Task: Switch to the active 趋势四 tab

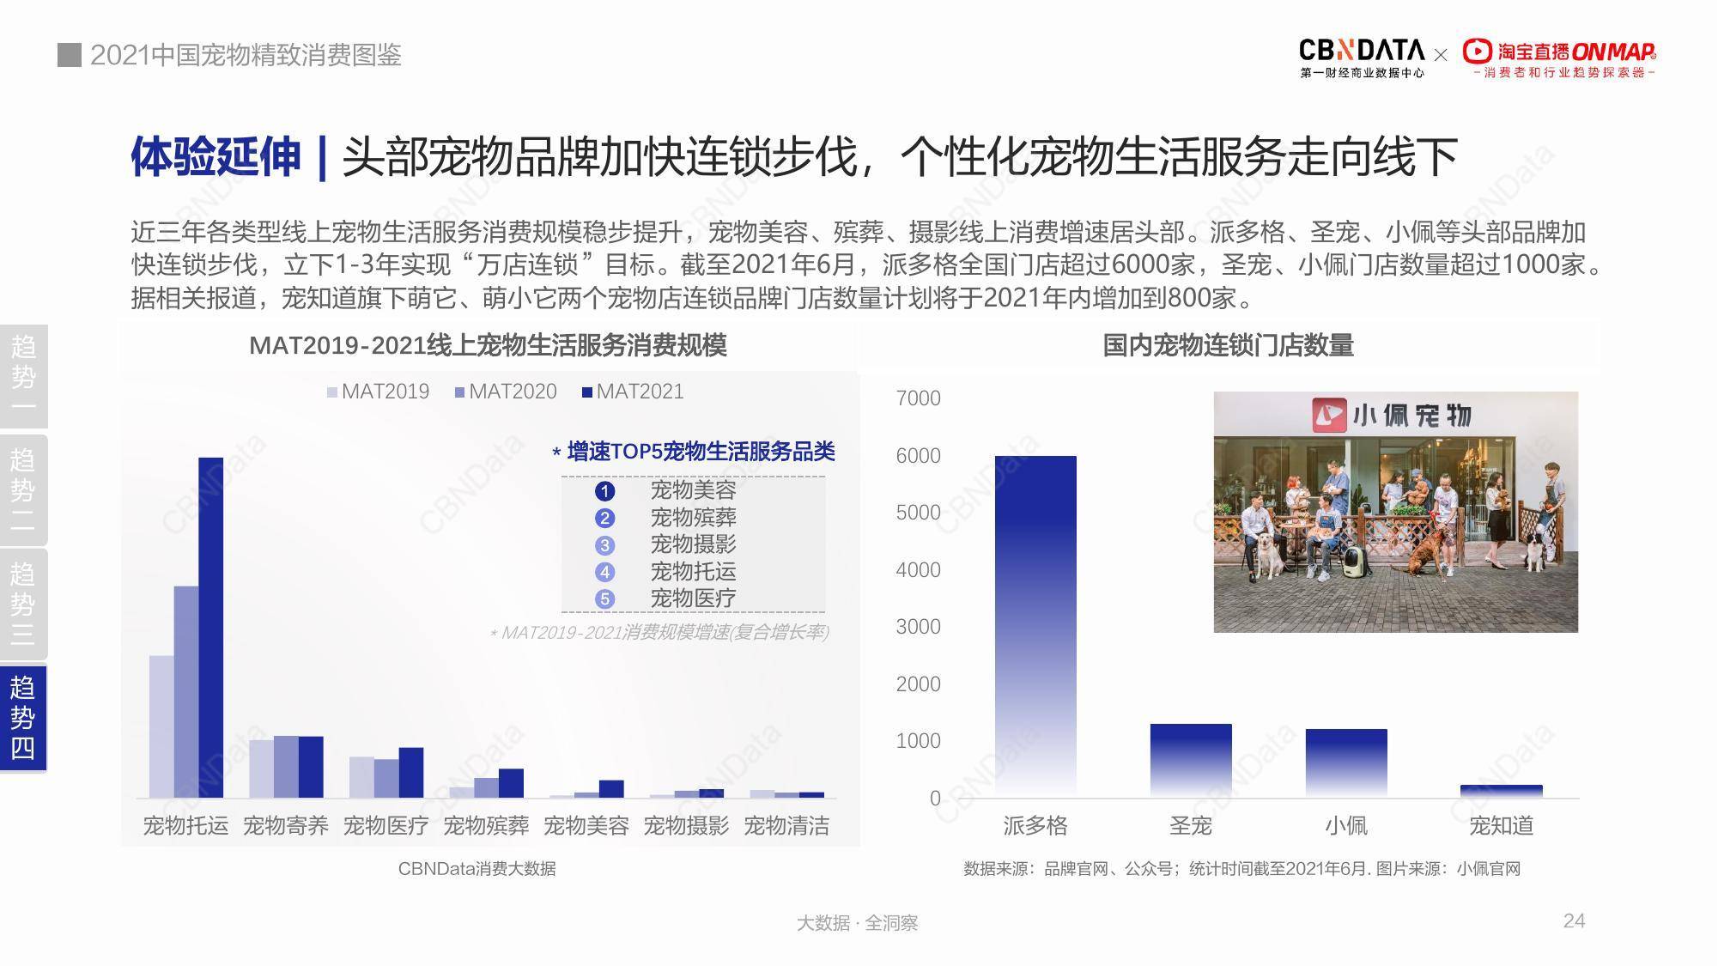Action: pyautogui.click(x=23, y=718)
